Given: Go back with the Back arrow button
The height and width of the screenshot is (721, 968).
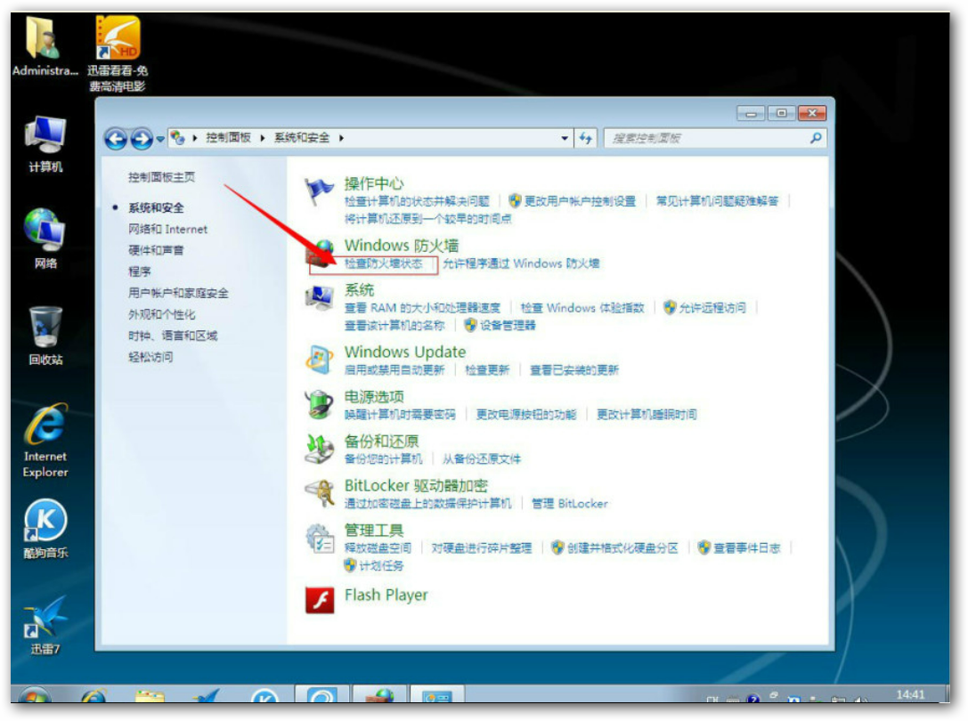Looking at the screenshot, I should (116, 138).
